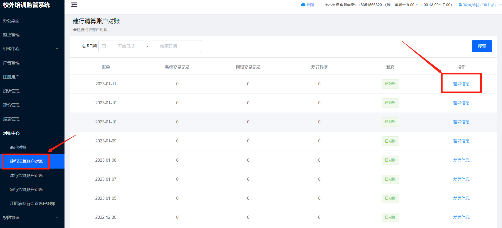Viewport: 502px width, 228px height.
Task: Open 江阴农商行监管账户对账 menu item
Action: point(33,204)
